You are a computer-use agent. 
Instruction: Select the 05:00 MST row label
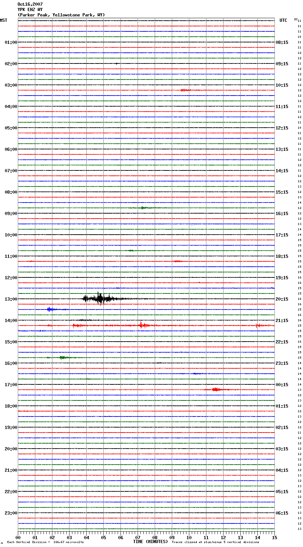(x=11, y=128)
